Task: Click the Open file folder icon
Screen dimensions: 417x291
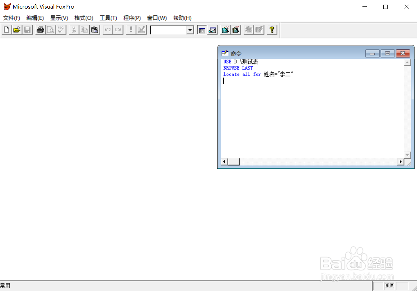Action: point(17,30)
